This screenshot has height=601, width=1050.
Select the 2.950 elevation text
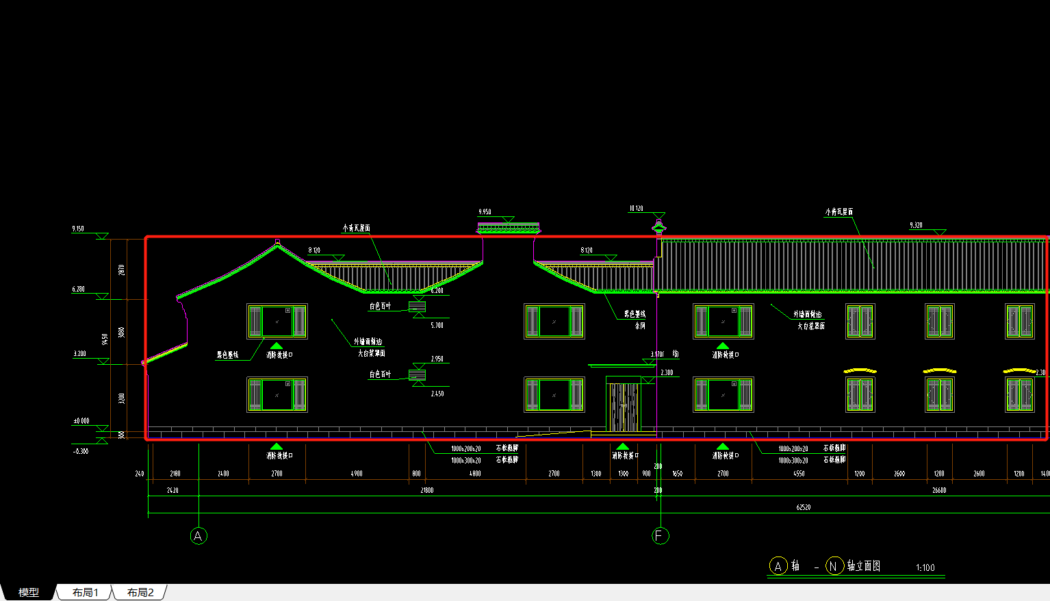click(x=437, y=359)
